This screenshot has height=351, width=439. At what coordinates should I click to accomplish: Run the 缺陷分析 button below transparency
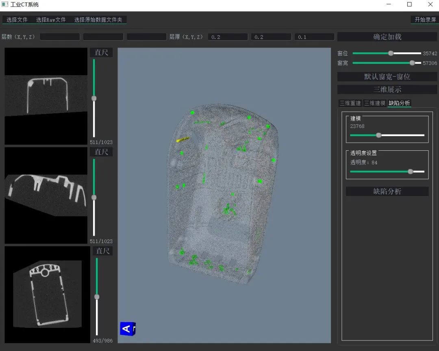tap(387, 191)
